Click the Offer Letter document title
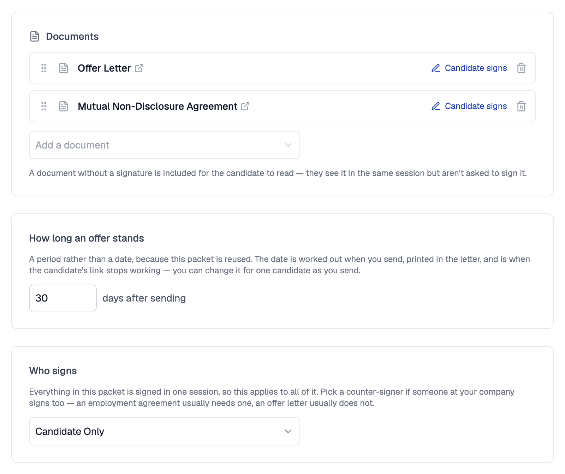The image size is (565, 474). click(x=104, y=68)
